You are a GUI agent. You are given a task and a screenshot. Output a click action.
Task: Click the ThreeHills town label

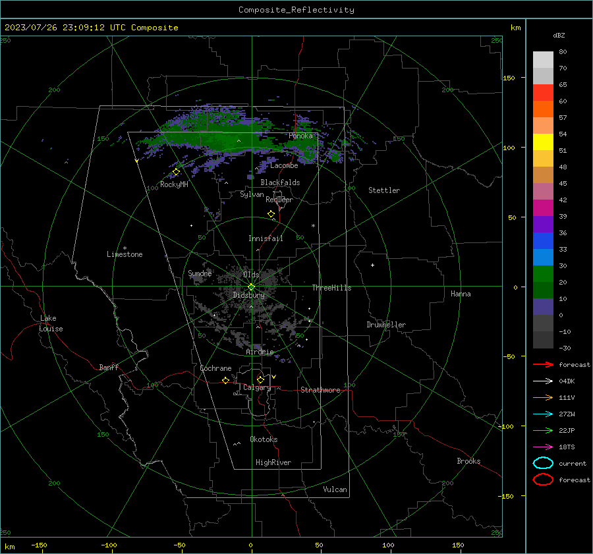pos(331,288)
